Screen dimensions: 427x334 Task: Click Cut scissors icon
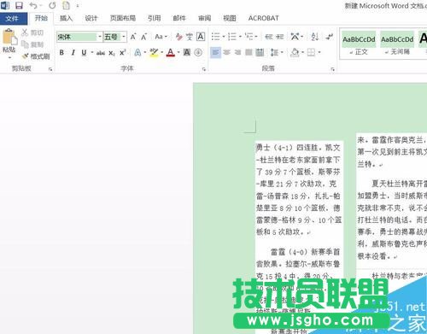click(25, 32)
